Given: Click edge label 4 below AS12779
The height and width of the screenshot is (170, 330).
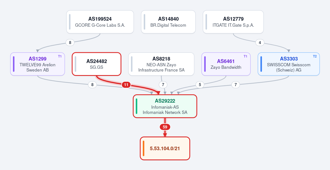Looking at the screenshot, I should click(x=260, y=42).
